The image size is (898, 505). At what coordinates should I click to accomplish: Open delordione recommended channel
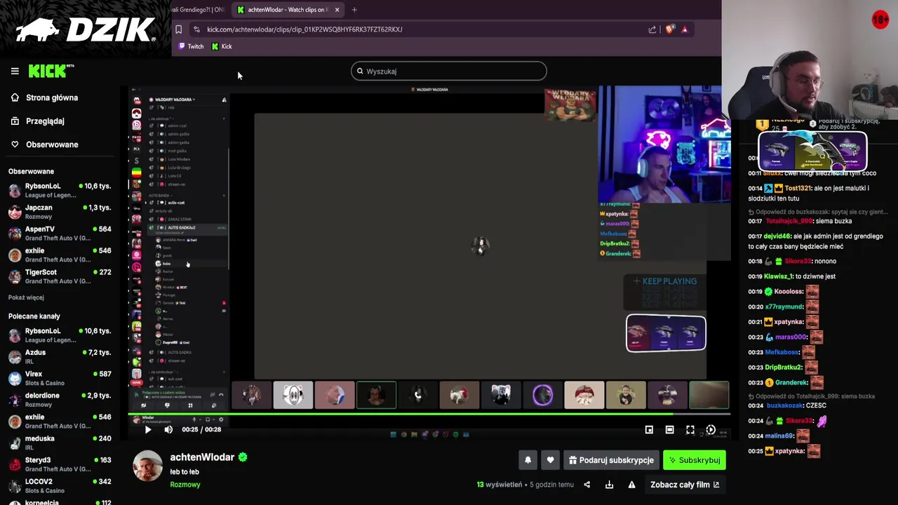[60, 400]
